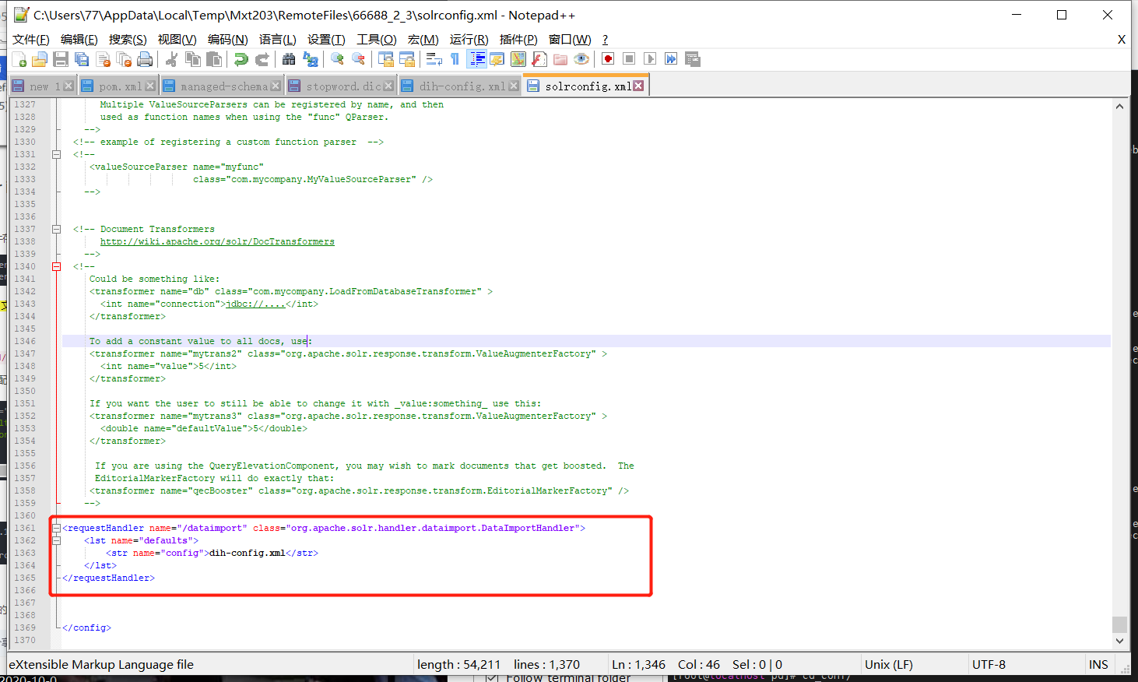Click the jdbc://.... link on line 1343

(255, 304)
